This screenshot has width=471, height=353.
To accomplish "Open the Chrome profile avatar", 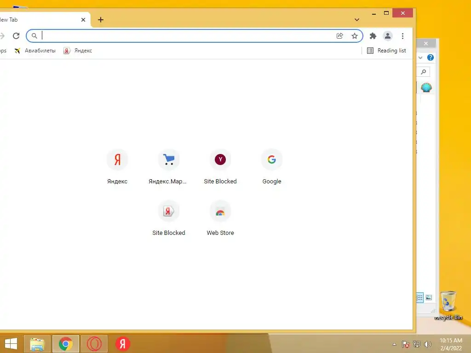I will click(x=388, y=36).
